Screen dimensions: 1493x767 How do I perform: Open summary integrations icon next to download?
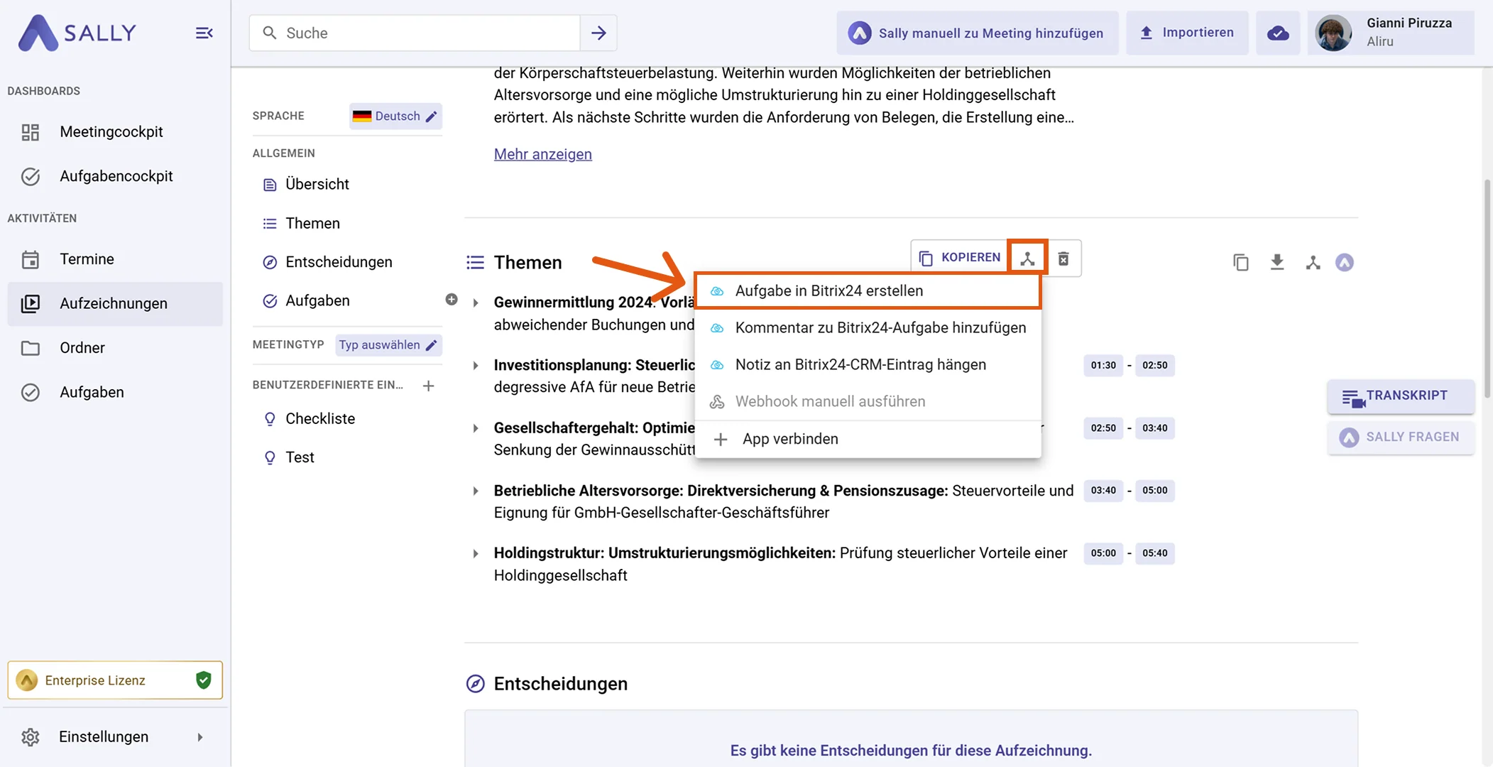[x=1313, y=263]
